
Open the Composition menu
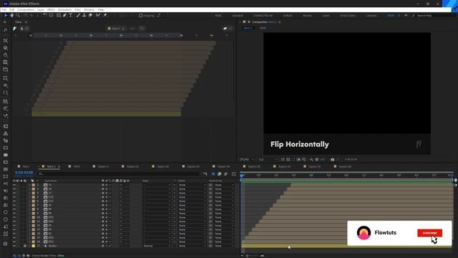click(x=26, y=9)
